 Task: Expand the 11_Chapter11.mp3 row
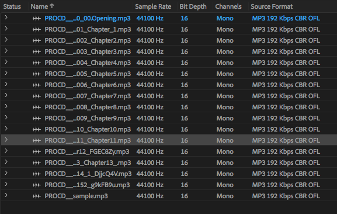coord(6,140)
